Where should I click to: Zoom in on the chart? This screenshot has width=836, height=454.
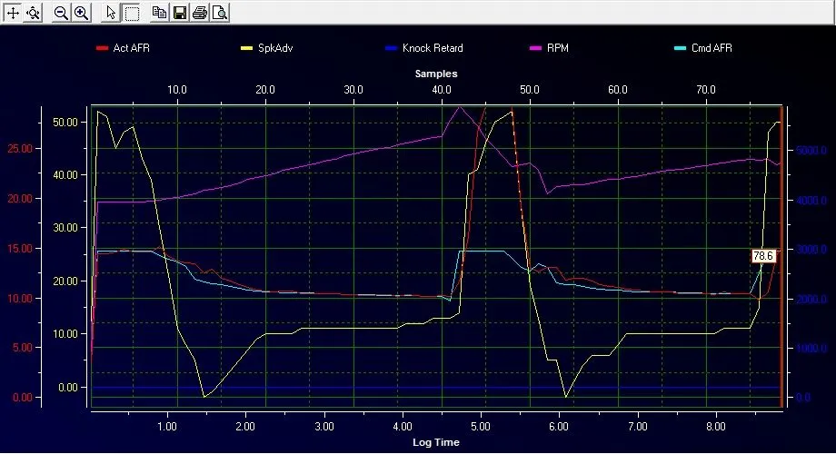pos(81,13)
